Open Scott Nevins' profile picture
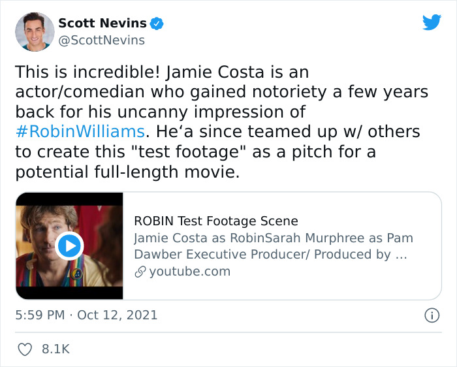 (x=34, y=31)
